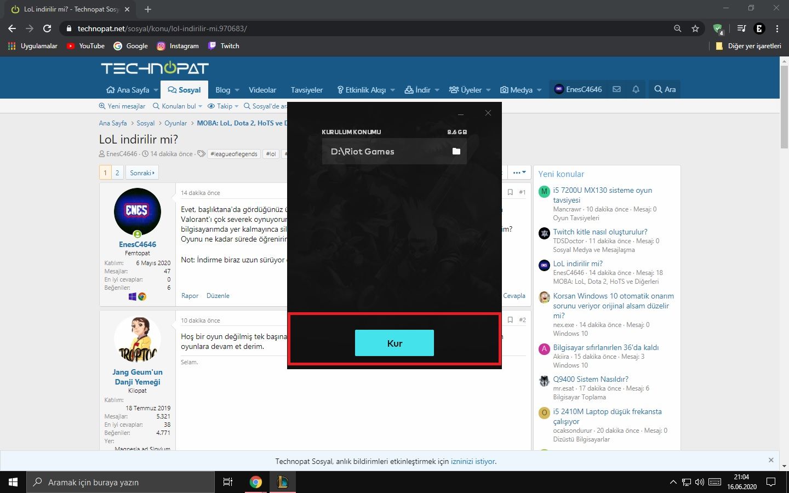Viewport: 789px width, 493px height.
Task: Expand the Üyeler dropdown arrow
Action: 488,90
